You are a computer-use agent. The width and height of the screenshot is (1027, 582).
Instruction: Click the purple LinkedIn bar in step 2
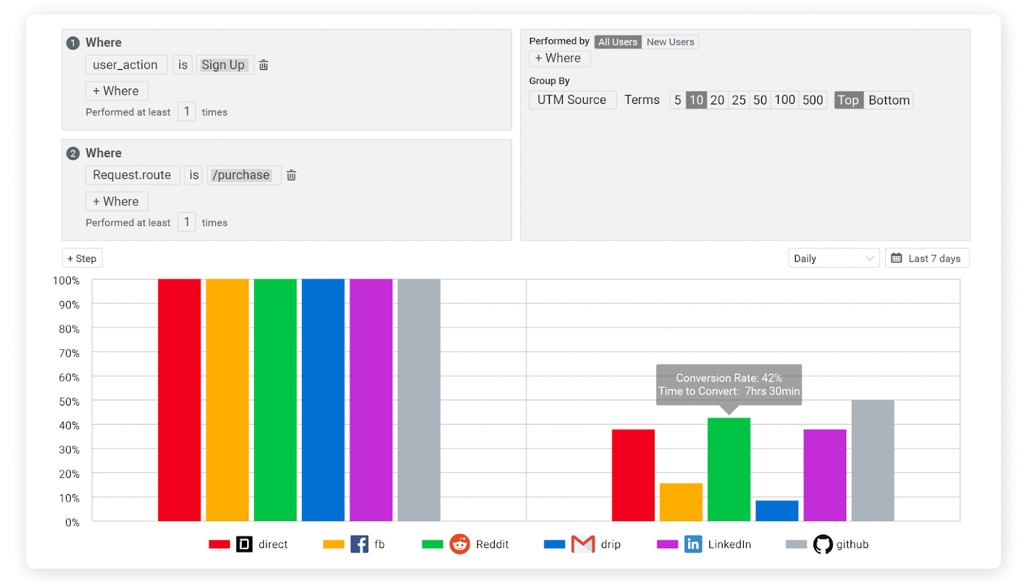[825, 475]
